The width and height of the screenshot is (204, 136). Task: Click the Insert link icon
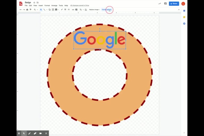(x=73, y=10)
